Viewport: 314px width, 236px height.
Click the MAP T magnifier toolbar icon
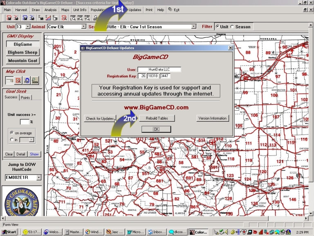pos(87,18)
